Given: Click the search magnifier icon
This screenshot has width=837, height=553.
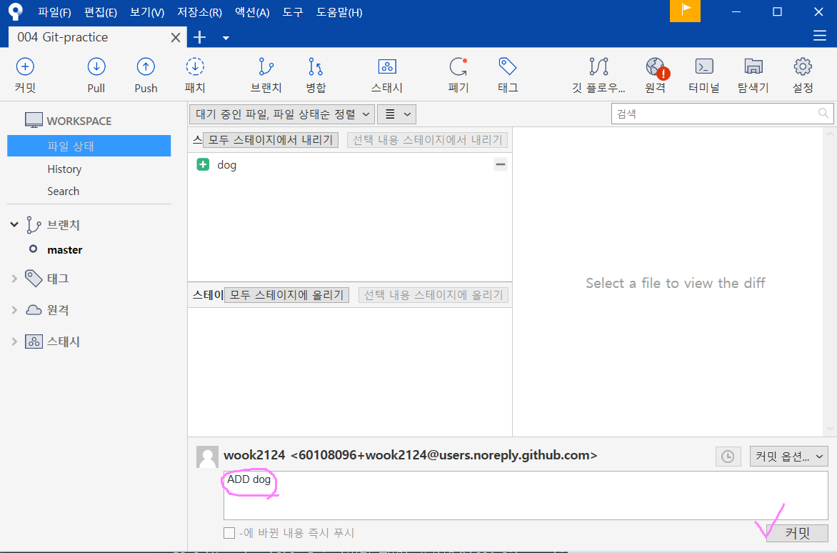Looking at the screenshot, I should (x=823, y=113).
